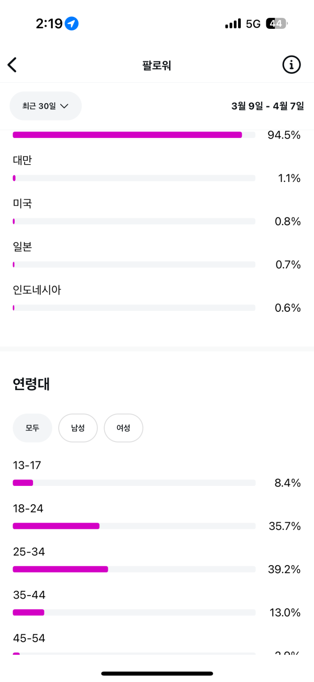
Task: Select the 남성 gender filter
Action: tap(78, 428)
